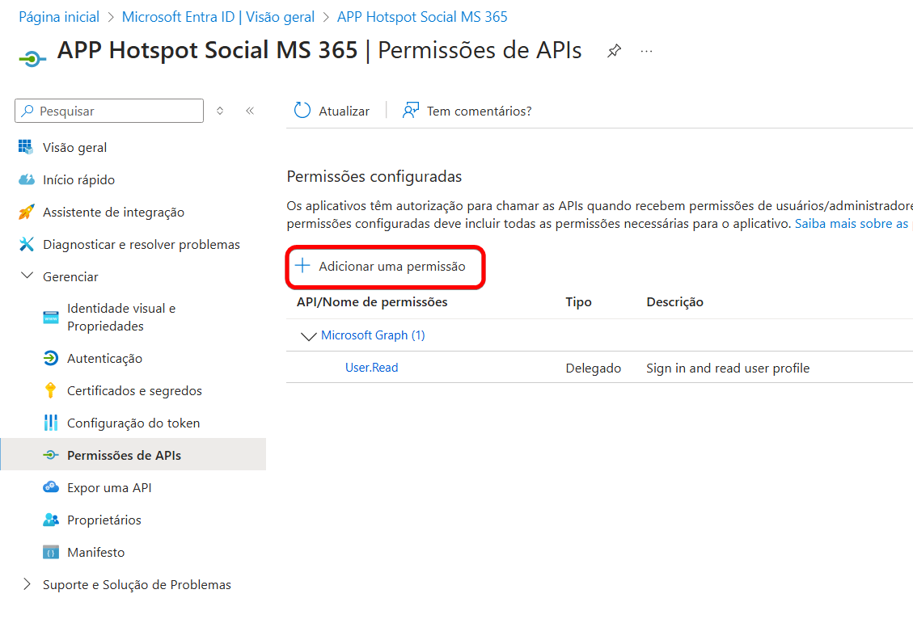This screenshot has height=619, width=913.
Task: Collapse the sidebar with double chevron icon
Action: pyautogui.click(x=250, y=111)
